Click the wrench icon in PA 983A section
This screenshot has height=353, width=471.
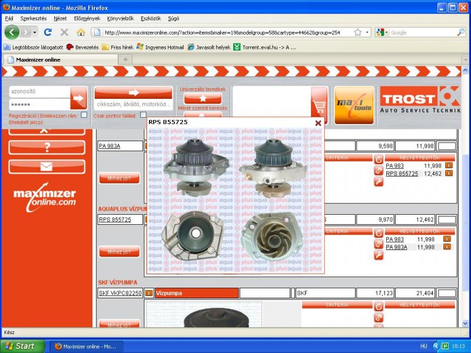(x=379, y=182)
